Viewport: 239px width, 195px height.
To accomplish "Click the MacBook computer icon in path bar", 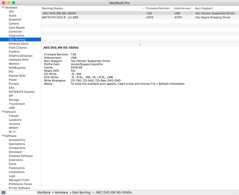I will [4, 192].
